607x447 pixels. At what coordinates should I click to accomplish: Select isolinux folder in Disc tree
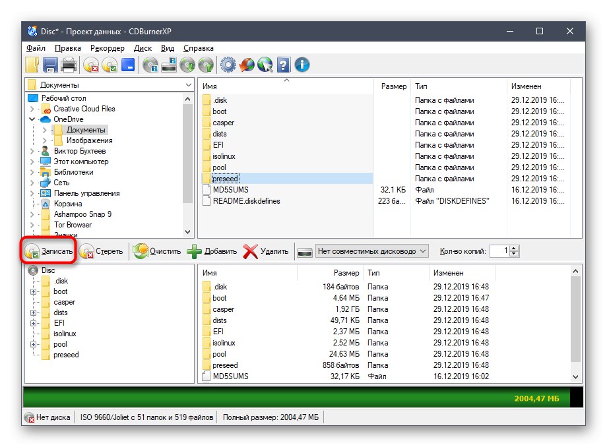pos(65,334)
